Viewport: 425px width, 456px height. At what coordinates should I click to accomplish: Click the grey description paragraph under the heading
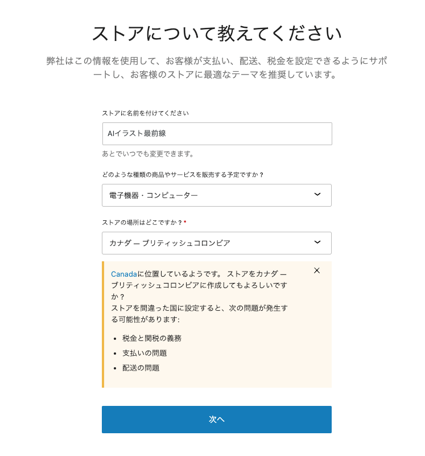(x=217, y=68)
